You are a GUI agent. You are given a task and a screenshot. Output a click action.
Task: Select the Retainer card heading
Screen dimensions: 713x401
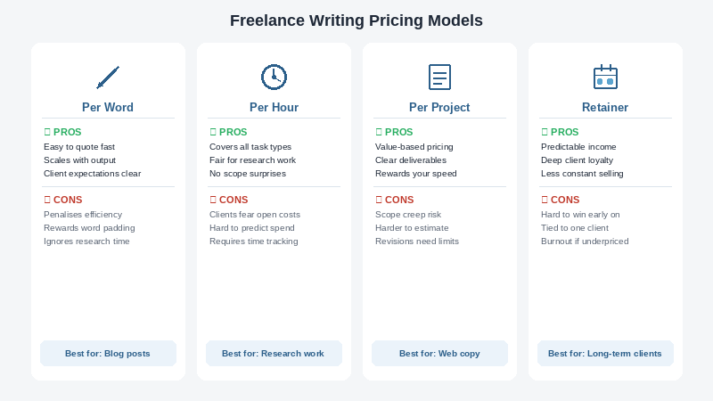tap(605, 107)
